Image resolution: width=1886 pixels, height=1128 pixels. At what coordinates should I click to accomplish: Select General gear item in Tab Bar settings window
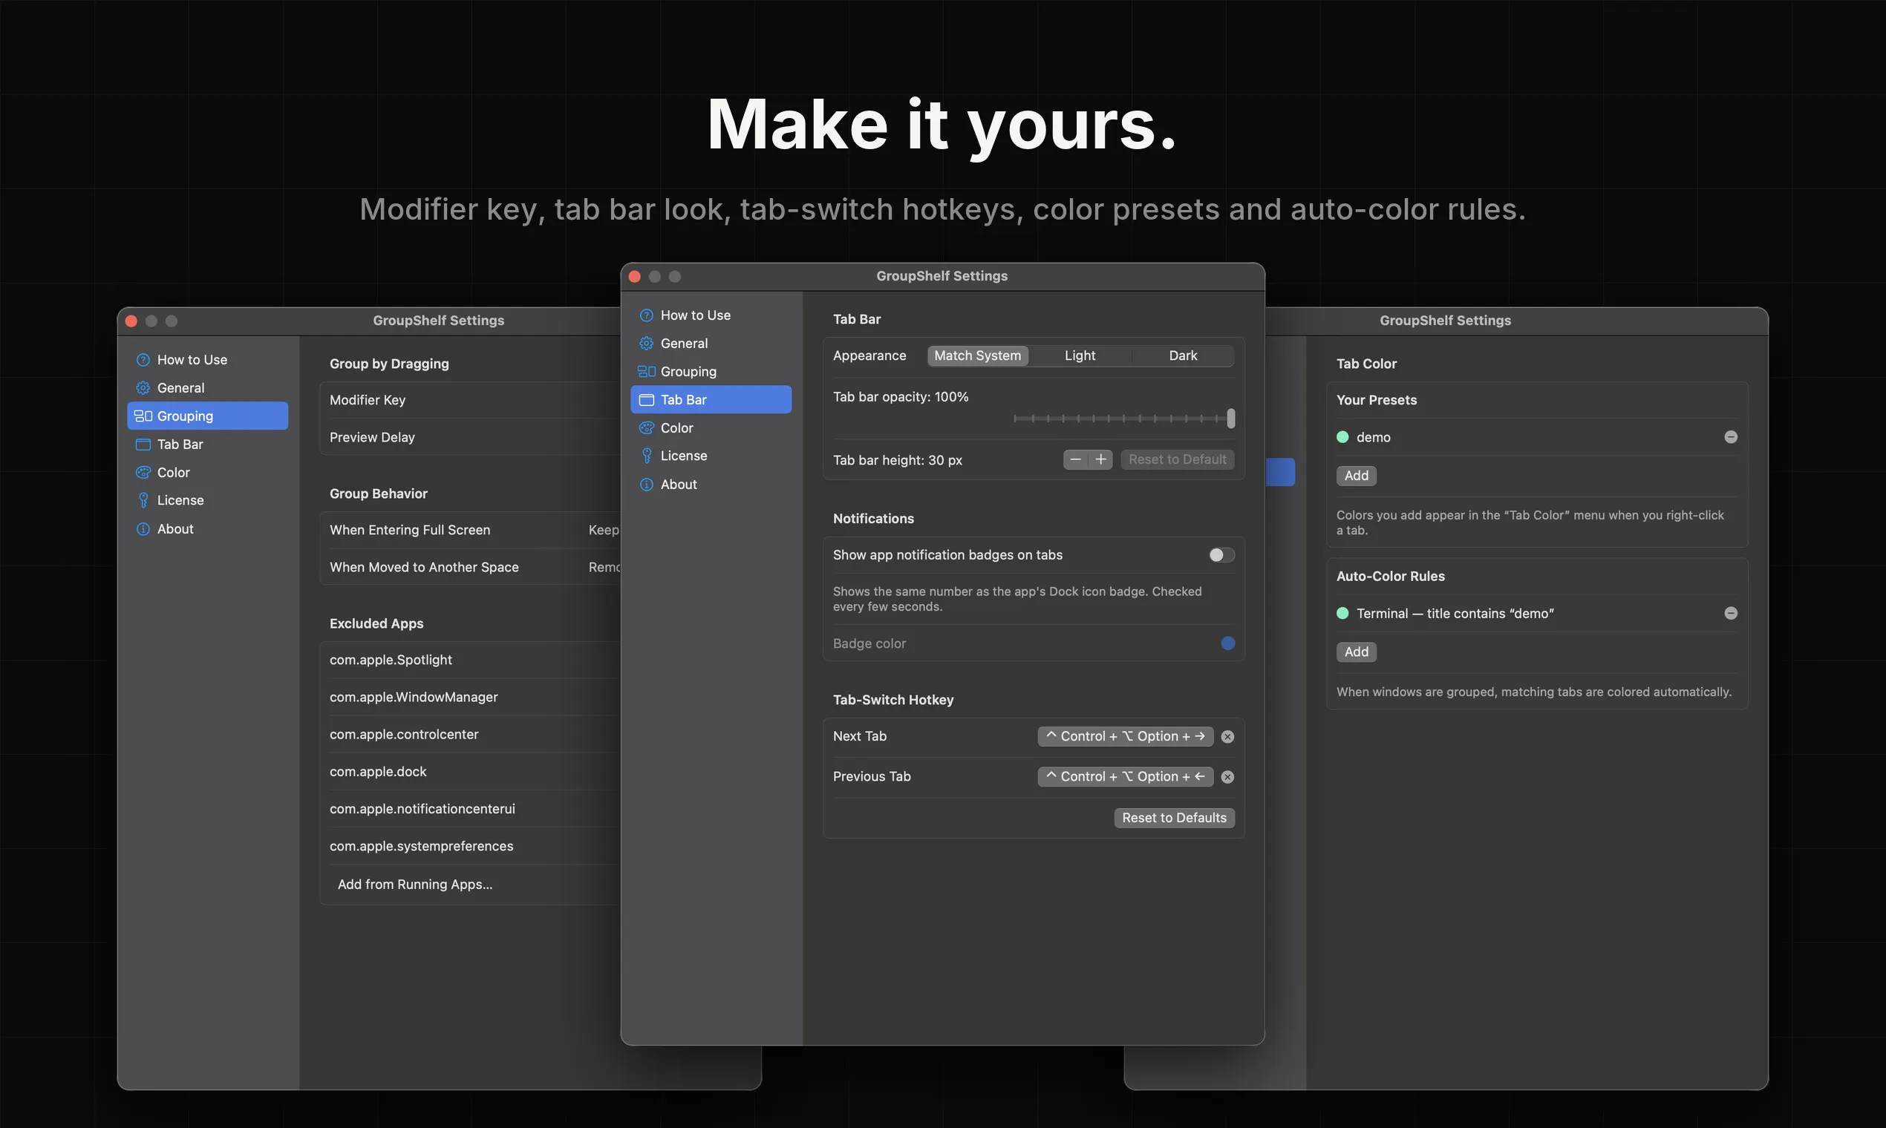711,343
